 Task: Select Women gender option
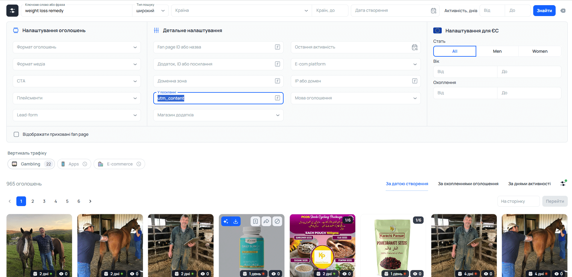[x=540, y=51]
